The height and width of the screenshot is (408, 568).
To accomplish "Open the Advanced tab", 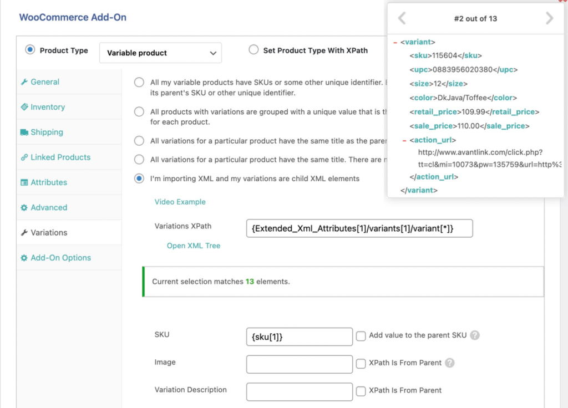I will point(69,207).
